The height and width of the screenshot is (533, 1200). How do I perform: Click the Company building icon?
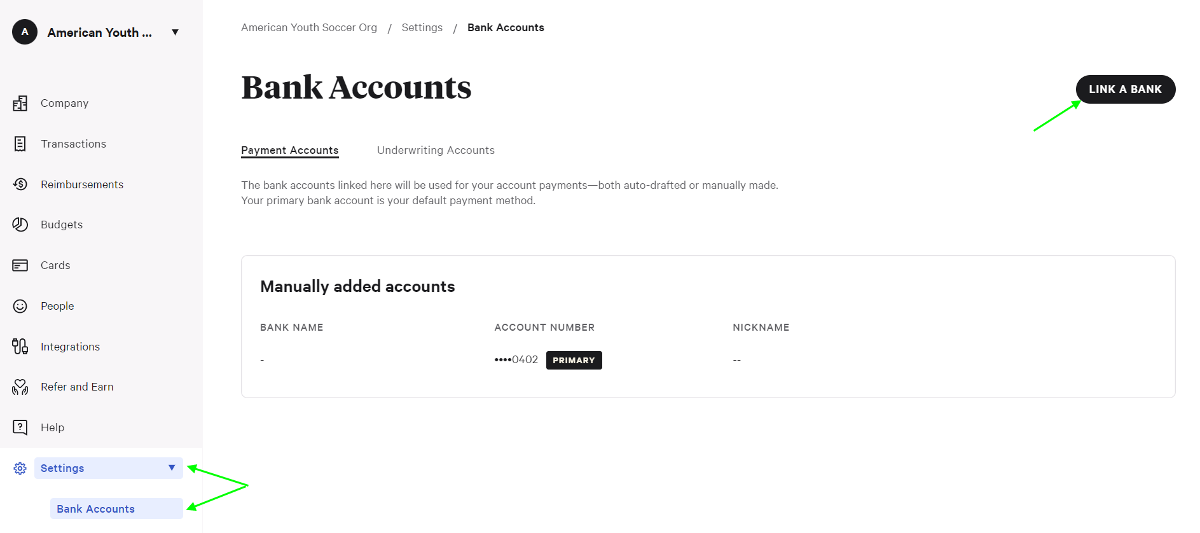click(20, 103)
